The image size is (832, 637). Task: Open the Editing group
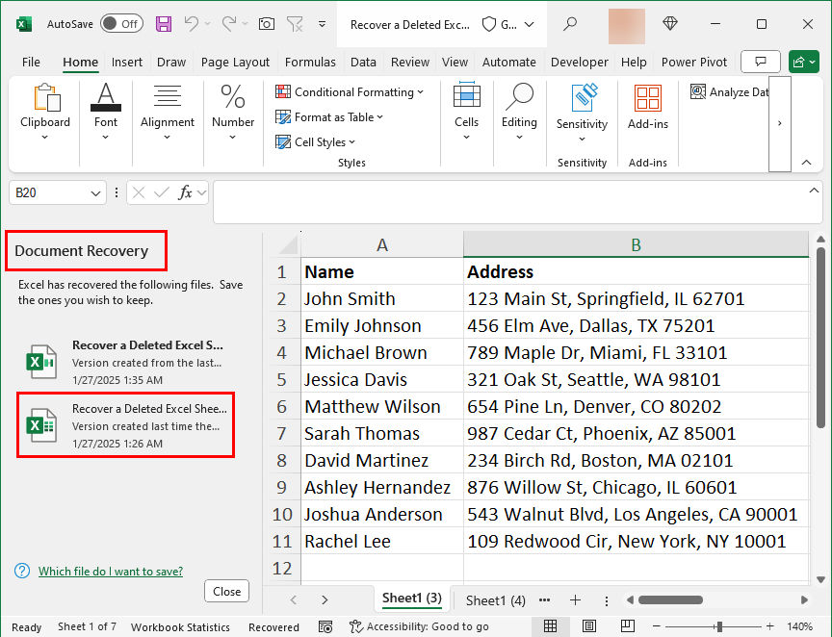519,113
